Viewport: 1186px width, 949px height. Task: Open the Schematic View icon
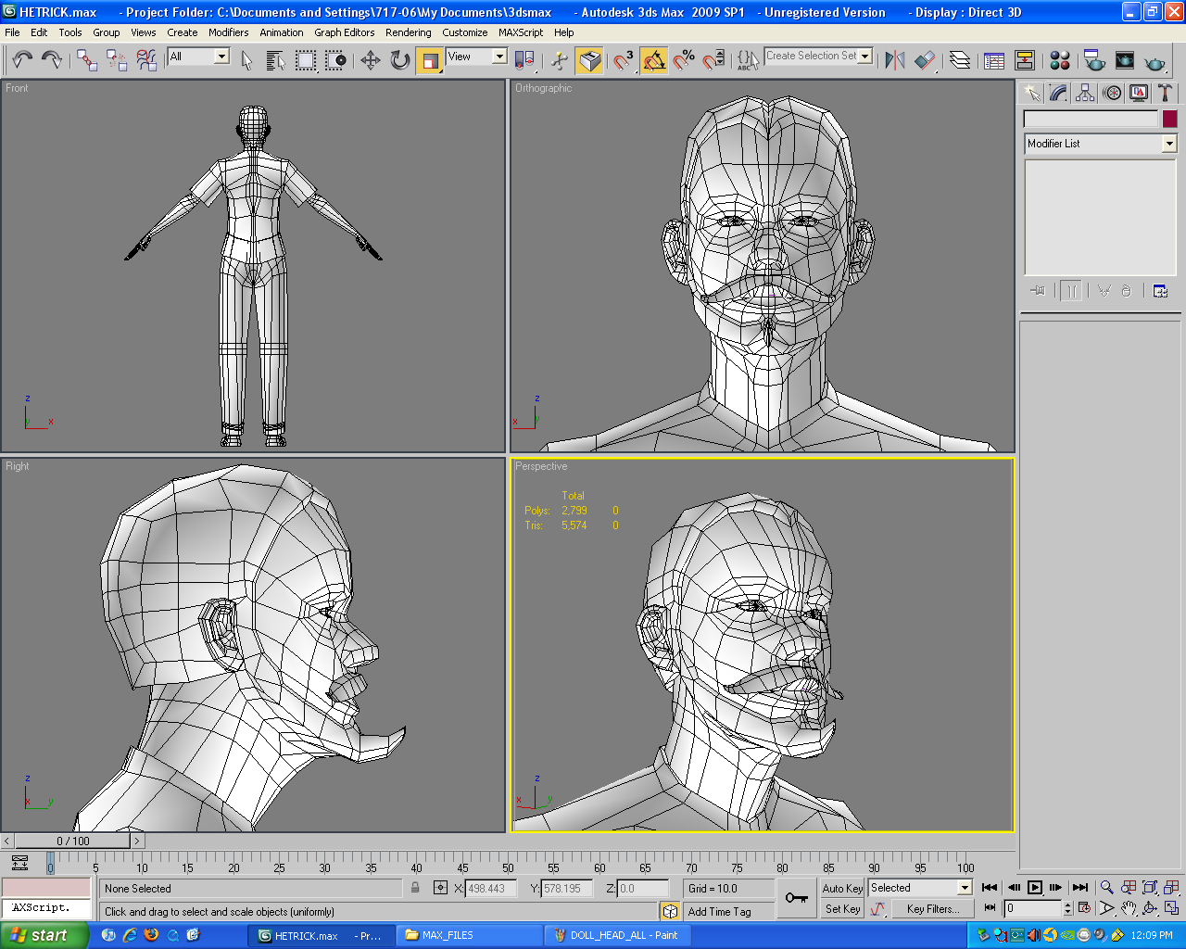click(1025, 60)
